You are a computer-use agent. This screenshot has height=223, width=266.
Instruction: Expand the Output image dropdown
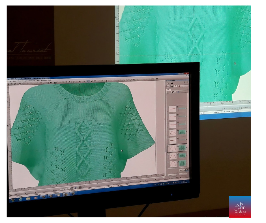pyautogui.click(x=172, y=175)
